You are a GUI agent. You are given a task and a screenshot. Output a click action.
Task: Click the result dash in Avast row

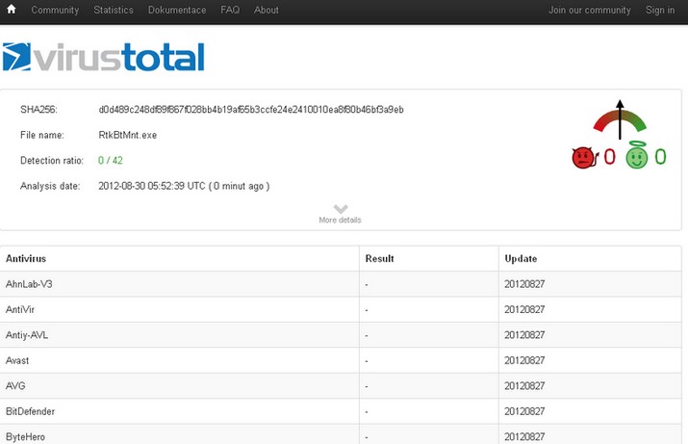367,361
